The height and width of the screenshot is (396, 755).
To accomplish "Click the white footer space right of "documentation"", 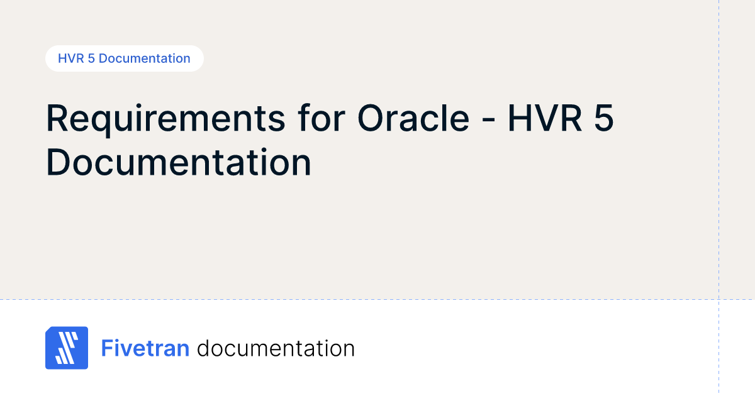I will 535,348.
